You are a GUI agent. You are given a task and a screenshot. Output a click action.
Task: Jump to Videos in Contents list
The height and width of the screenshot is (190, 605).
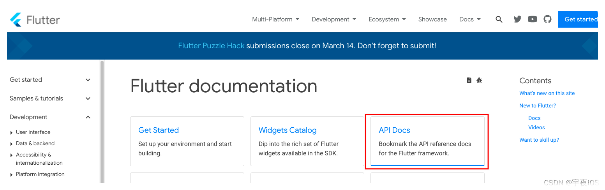[x=536, y=127]
